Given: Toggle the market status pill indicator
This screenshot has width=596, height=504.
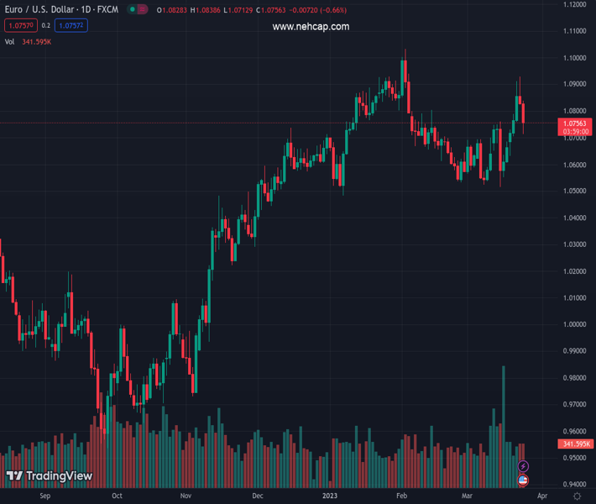Looking at the screenshot, I should click(136, 9).
